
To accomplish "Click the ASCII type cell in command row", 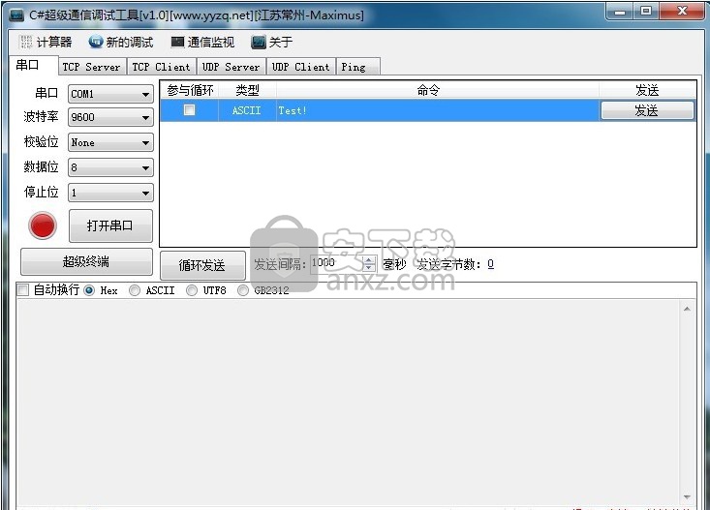I will [x=247, y=110].
